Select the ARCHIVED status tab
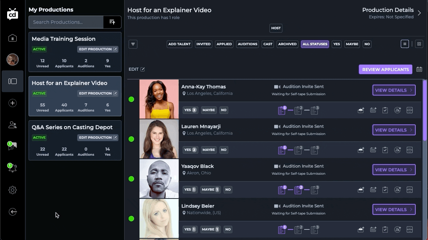The width and height of the screenshot is (428, 240). [x=287, y=44]
